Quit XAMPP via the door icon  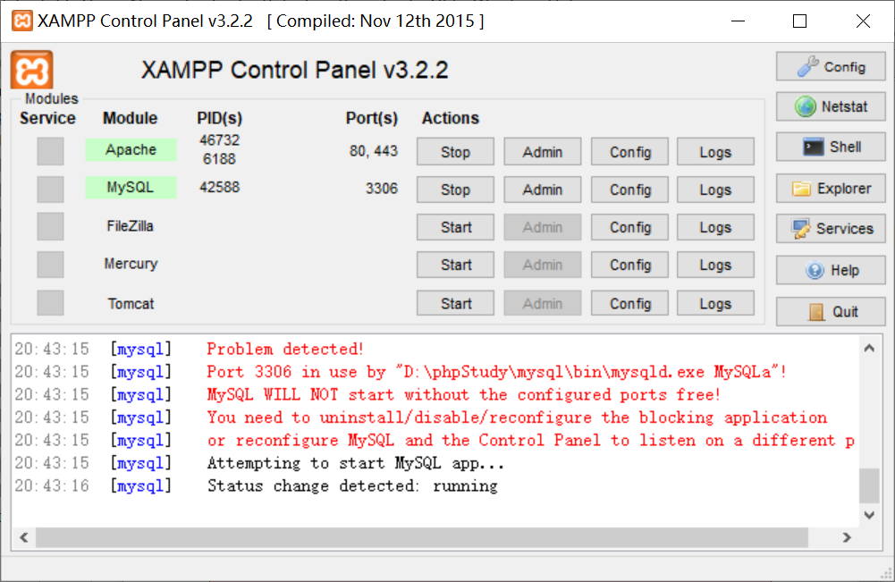[831, 311]
